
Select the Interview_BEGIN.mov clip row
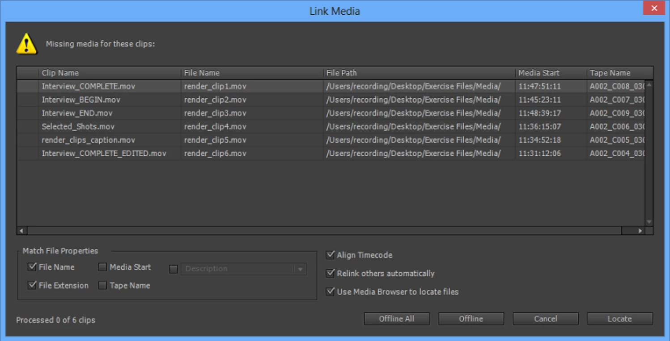point(331,100)
